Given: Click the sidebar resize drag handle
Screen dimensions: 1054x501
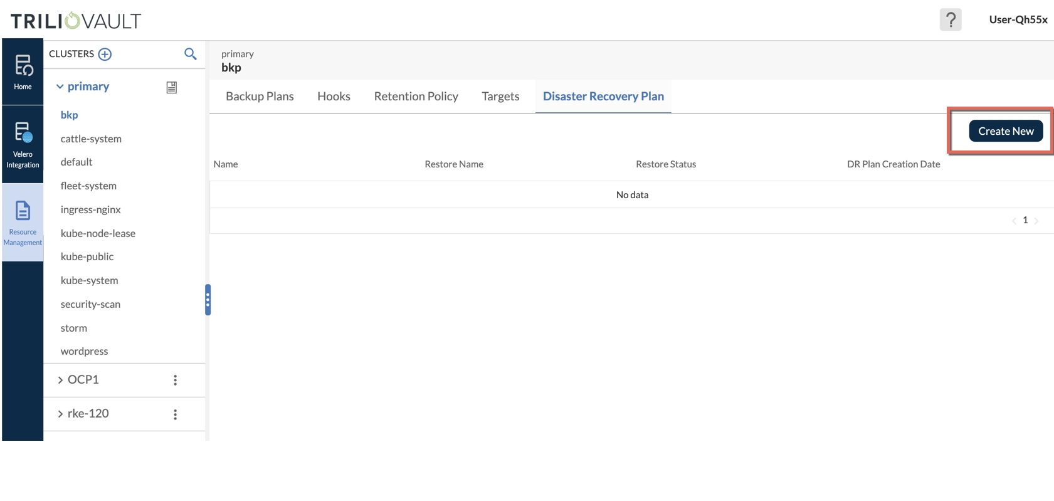Looking at the screenshot, I should (x=208, y=300).
